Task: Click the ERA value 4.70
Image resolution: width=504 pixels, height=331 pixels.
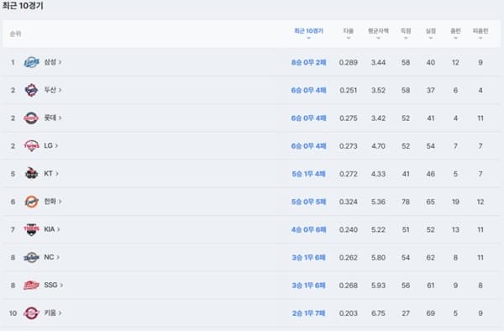Action: tap(378, 146)
